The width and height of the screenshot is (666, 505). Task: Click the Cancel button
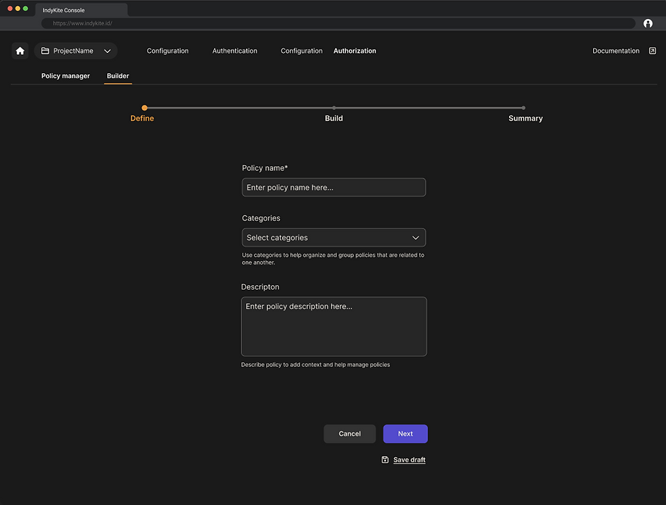point(349,434)
